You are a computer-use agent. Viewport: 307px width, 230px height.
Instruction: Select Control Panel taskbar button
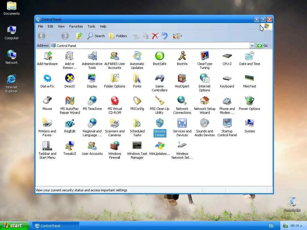point(55,226)
